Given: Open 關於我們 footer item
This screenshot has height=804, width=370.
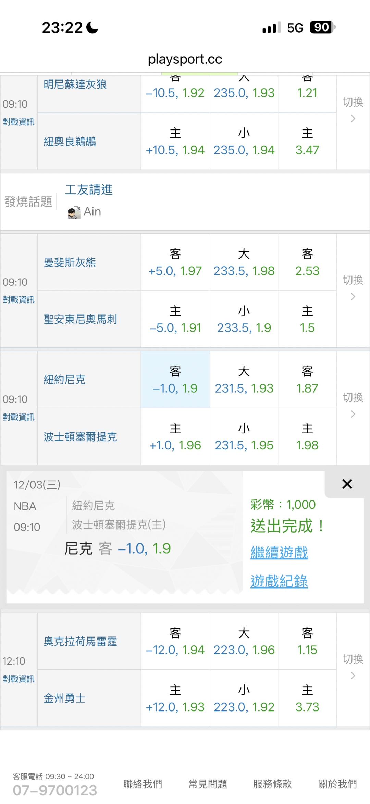Looking at the screenshot, I should click(x=337, y=784).
